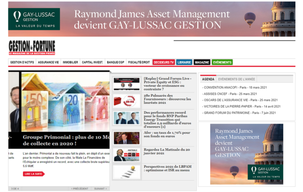
Task: Click the LBPAM perspectives staircase thumbnail
Action: 127,172
